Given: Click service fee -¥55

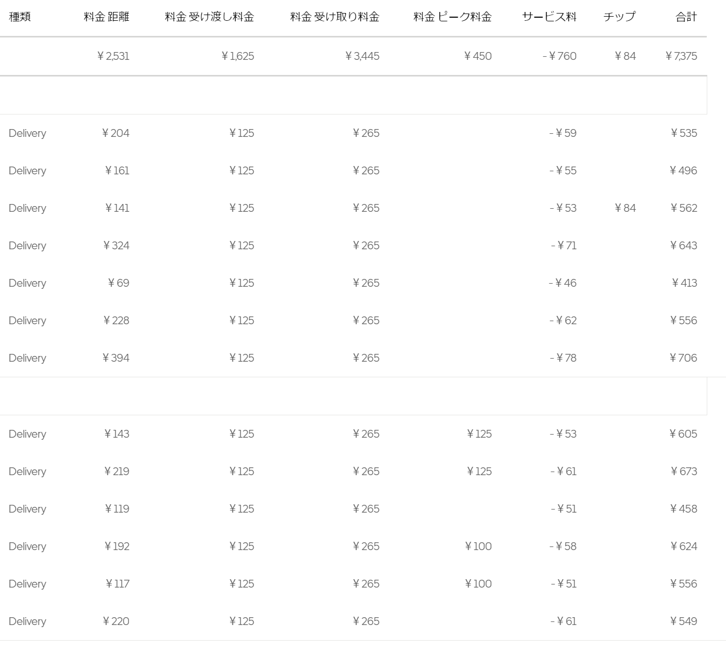Looking at the screenshot, I should point(563,171).
